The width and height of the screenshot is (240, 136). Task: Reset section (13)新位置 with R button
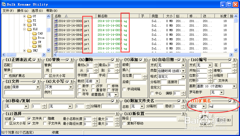click(x=183, y=114)
